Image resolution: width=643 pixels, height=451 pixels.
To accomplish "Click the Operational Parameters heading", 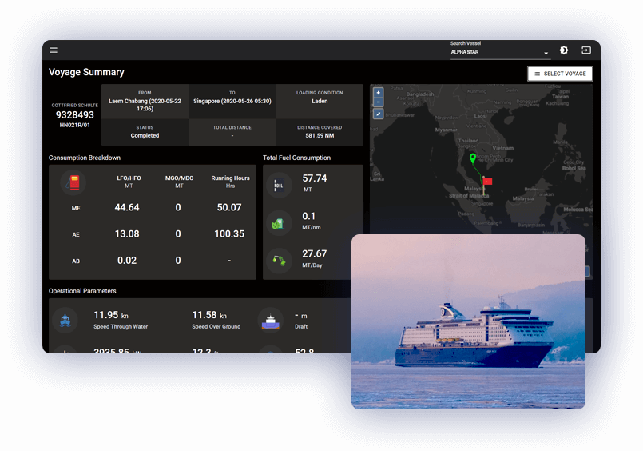I will tap(82, 291).
